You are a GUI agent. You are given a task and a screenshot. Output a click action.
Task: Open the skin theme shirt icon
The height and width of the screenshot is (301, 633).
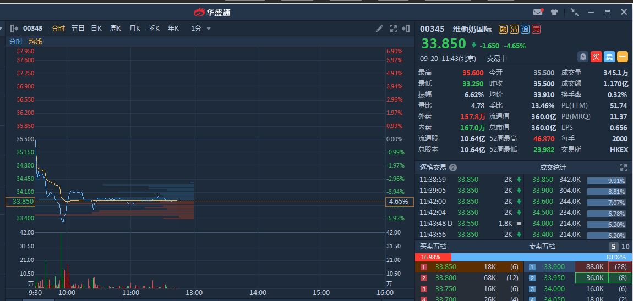(x=554, y=12)
